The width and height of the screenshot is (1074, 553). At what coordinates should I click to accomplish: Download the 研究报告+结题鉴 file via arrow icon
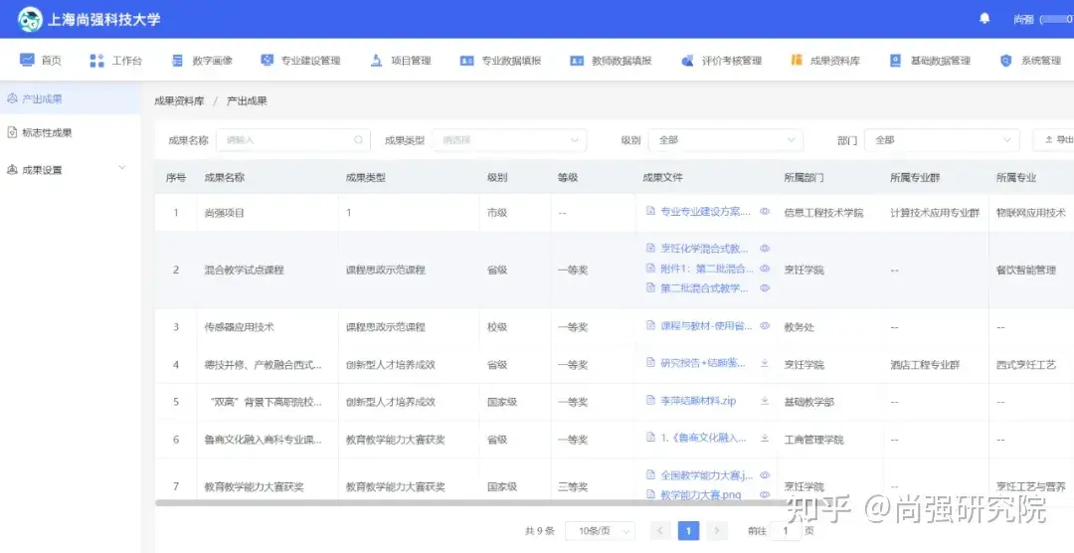(765, 362)
